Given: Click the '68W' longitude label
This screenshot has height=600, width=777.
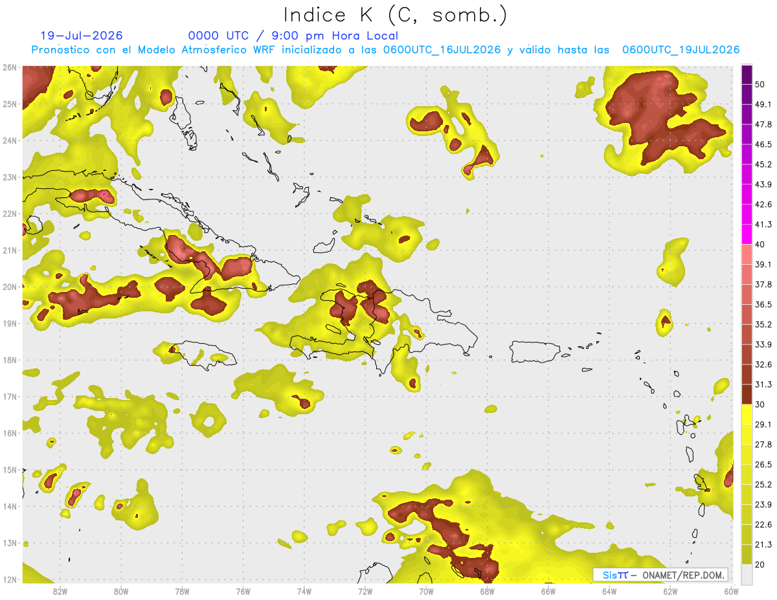Looking at the screenshot, I should click(x=487, y=591).
